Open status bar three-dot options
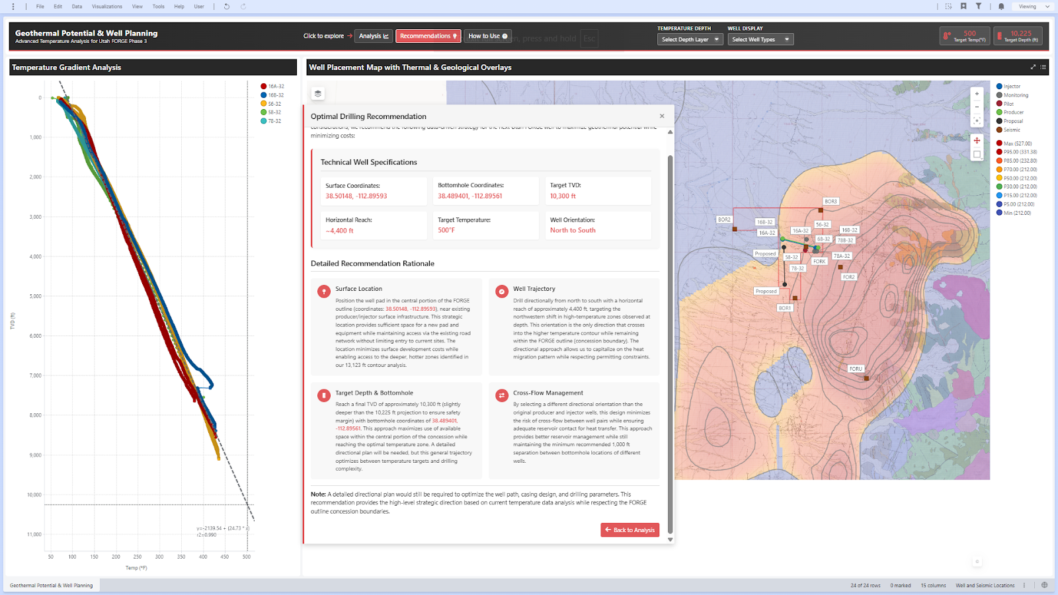1058x595 pixels. 1024,585
